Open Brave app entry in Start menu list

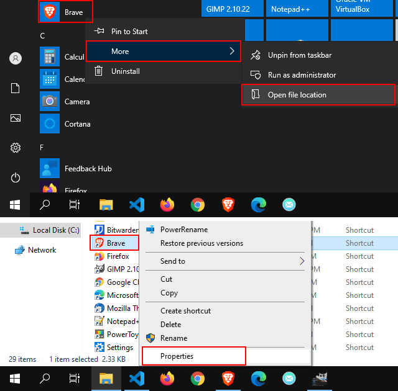(65, 12)
